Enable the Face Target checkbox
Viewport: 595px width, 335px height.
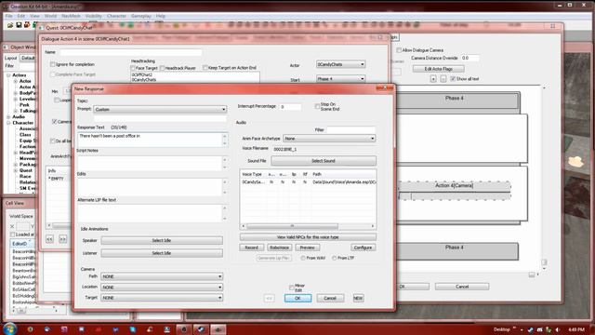tap(133, 68)
